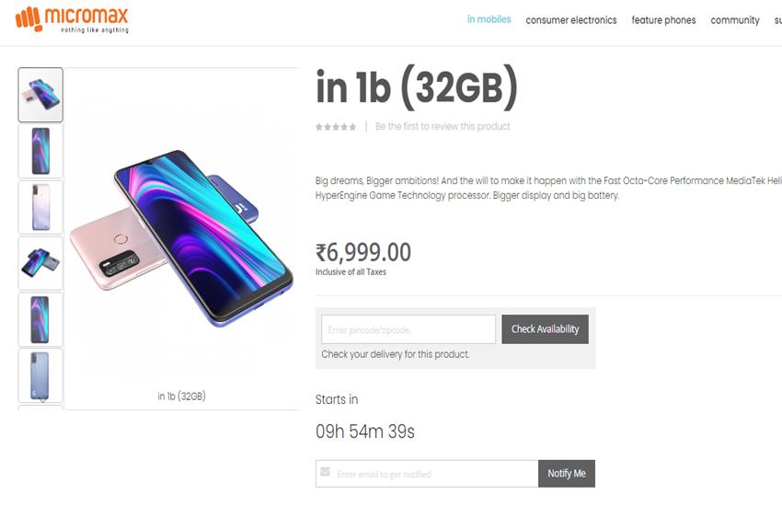This screenshot has height=506, width=782.
Task: Click the Check Availability button
Action: click(545, 329)
